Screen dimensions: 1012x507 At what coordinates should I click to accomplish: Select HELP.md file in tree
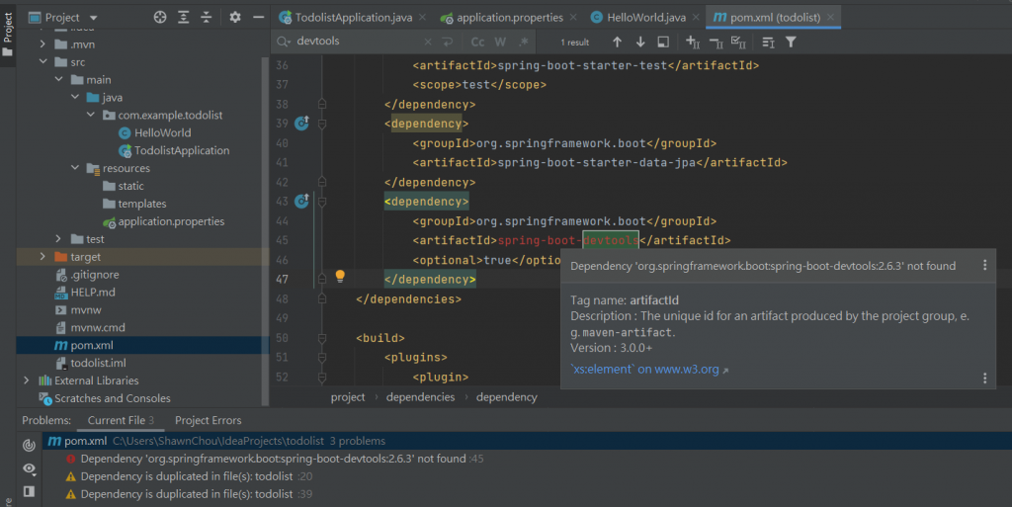(x=85, y=292)
